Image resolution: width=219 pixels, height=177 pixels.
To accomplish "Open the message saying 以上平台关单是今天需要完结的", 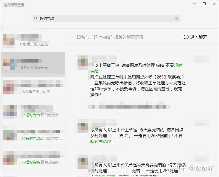I will 138,170.
